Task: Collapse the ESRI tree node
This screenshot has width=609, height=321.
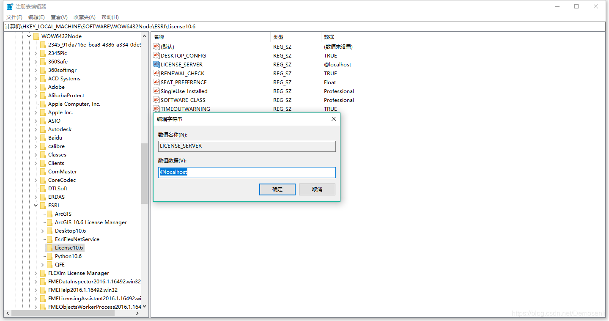Action: 36,205
